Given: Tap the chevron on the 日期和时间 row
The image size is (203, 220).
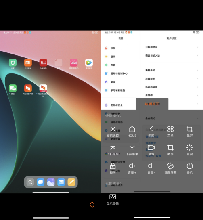Looking at the screenshot, I should coord(197,47).
